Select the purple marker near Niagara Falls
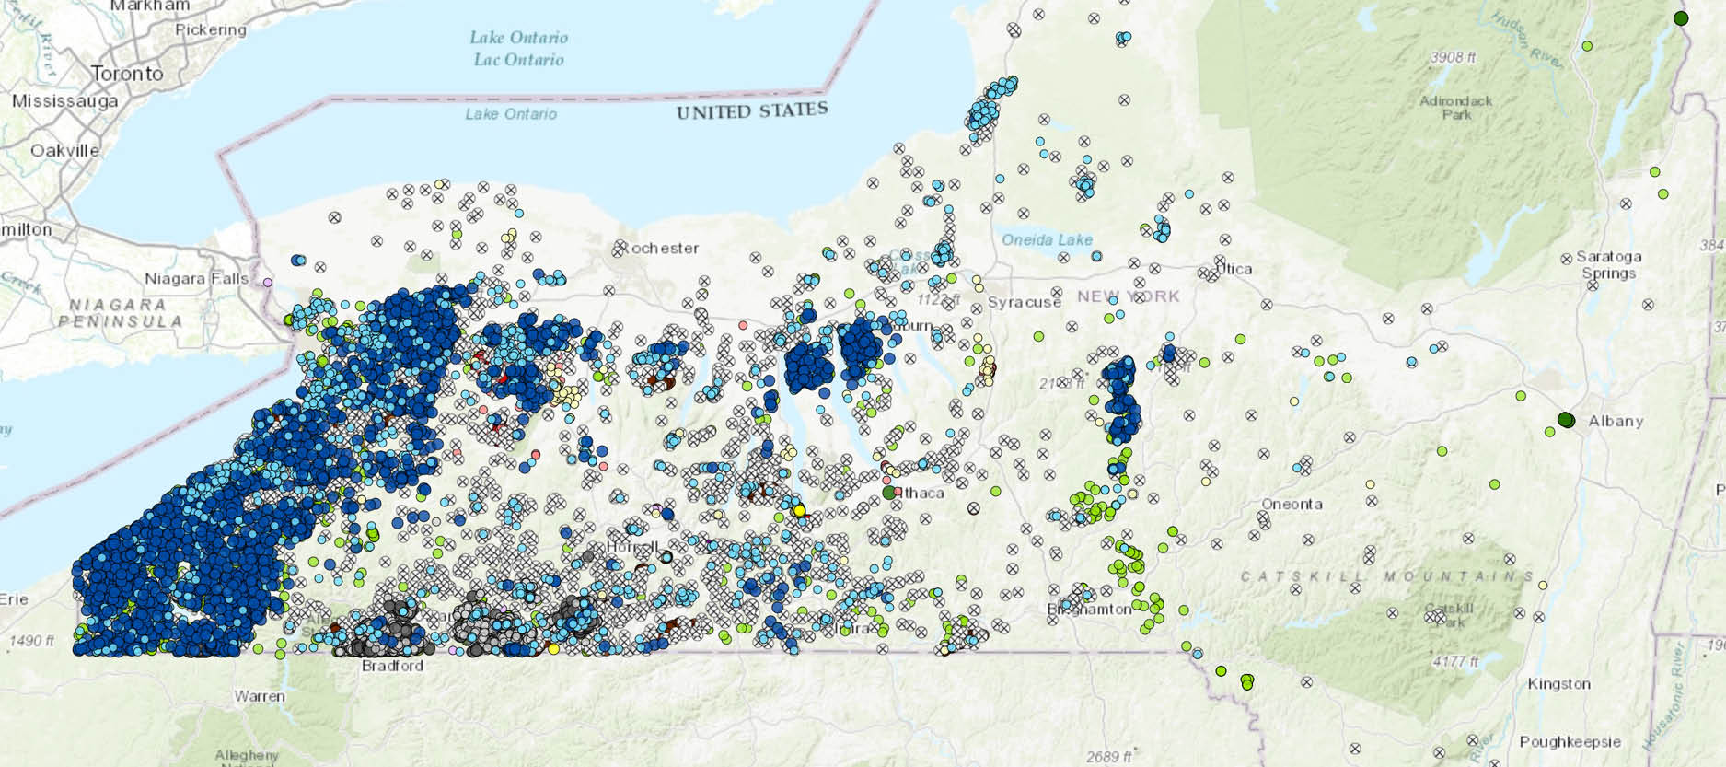1726x767 pixels. pos(268,282)
